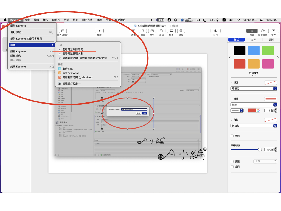Open the 不填充 fill type dropdown

point(254,88)
